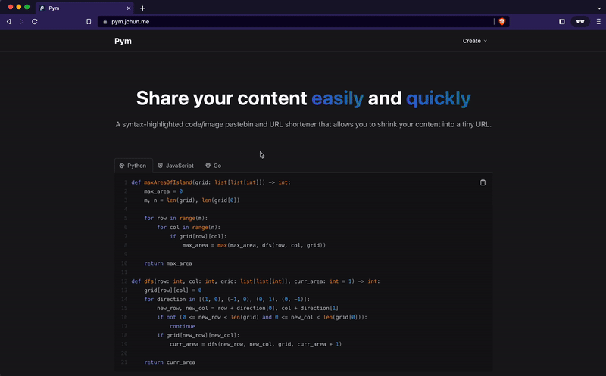Open a new browser tab
606x376 pixels.
point(142,8)
